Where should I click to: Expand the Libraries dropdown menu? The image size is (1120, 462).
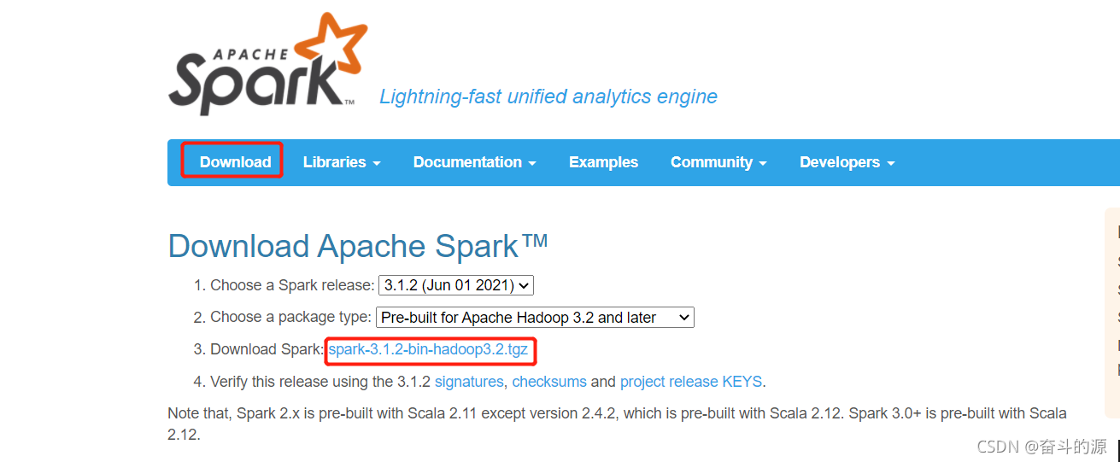click(x=342, y=162)
